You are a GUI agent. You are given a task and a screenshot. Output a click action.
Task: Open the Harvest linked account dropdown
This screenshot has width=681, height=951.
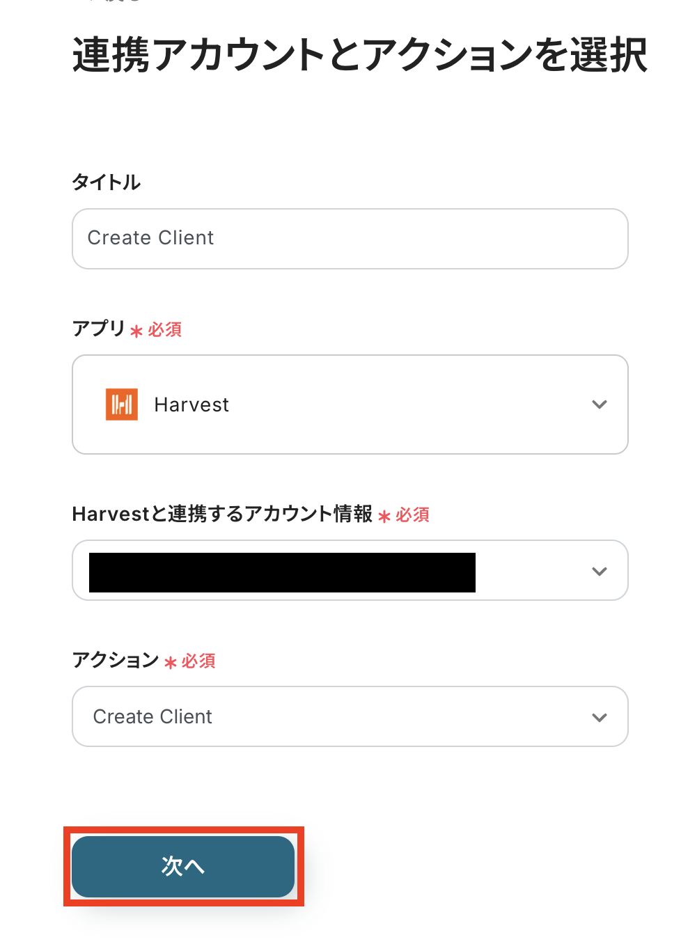tap(350, 570)
